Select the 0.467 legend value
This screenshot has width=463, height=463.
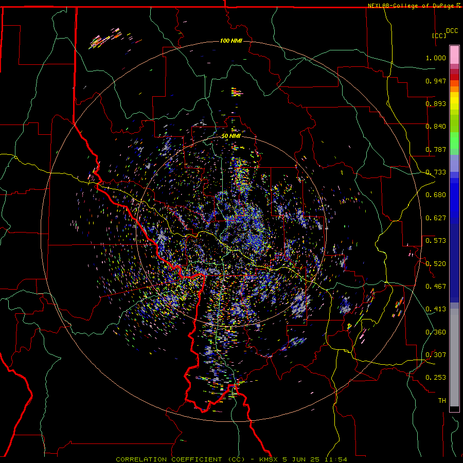pos(436,287)
